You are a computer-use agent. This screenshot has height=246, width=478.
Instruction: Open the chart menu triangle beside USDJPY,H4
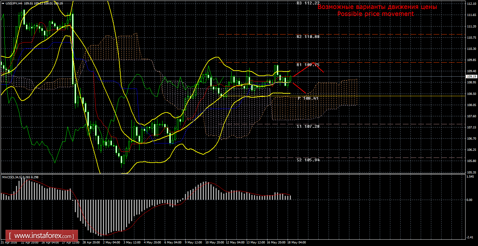point(3,3)
